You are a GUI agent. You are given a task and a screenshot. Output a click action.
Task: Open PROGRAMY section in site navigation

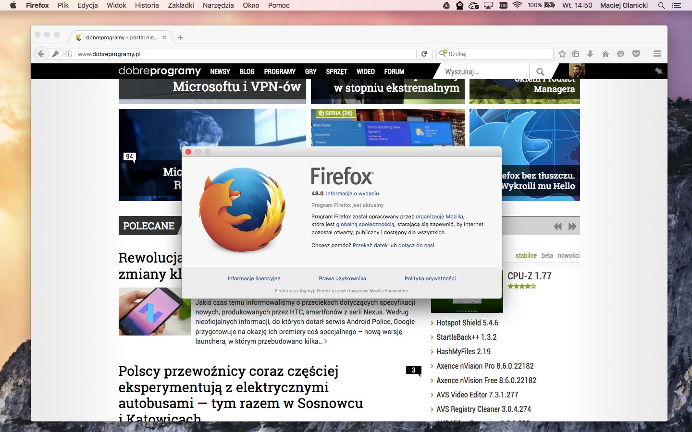point(280,72)
